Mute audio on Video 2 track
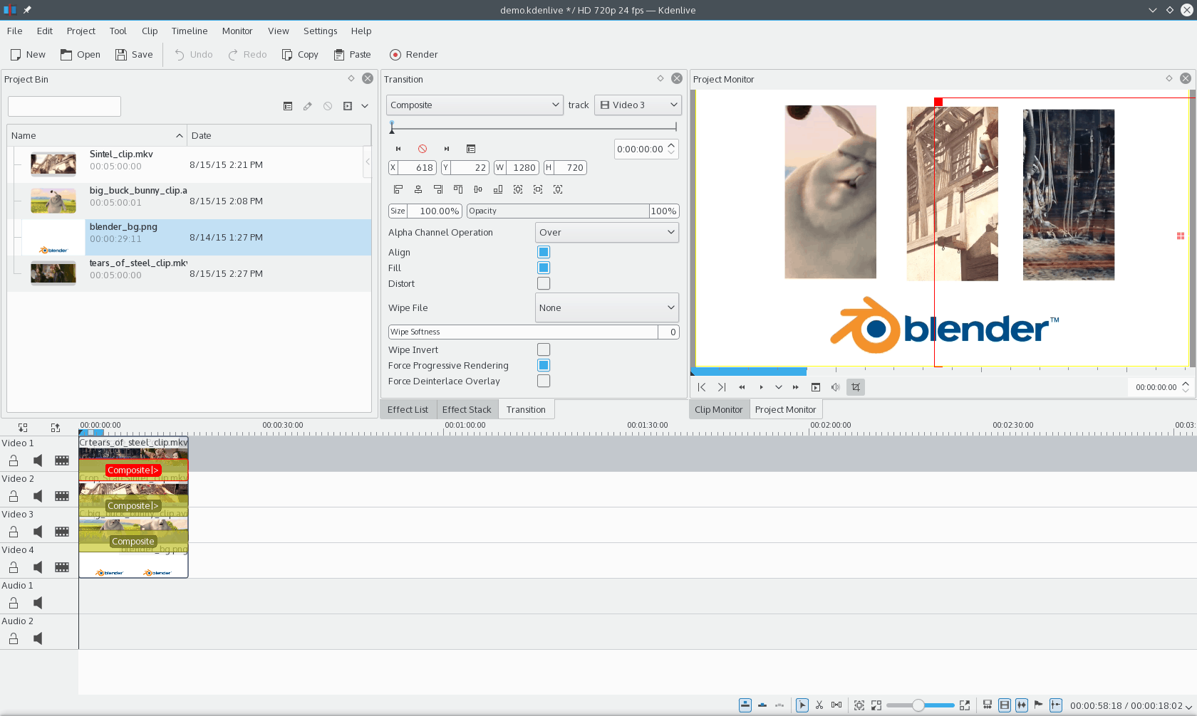This screenshot has height=716, width=1197. [x=38, y=496]
